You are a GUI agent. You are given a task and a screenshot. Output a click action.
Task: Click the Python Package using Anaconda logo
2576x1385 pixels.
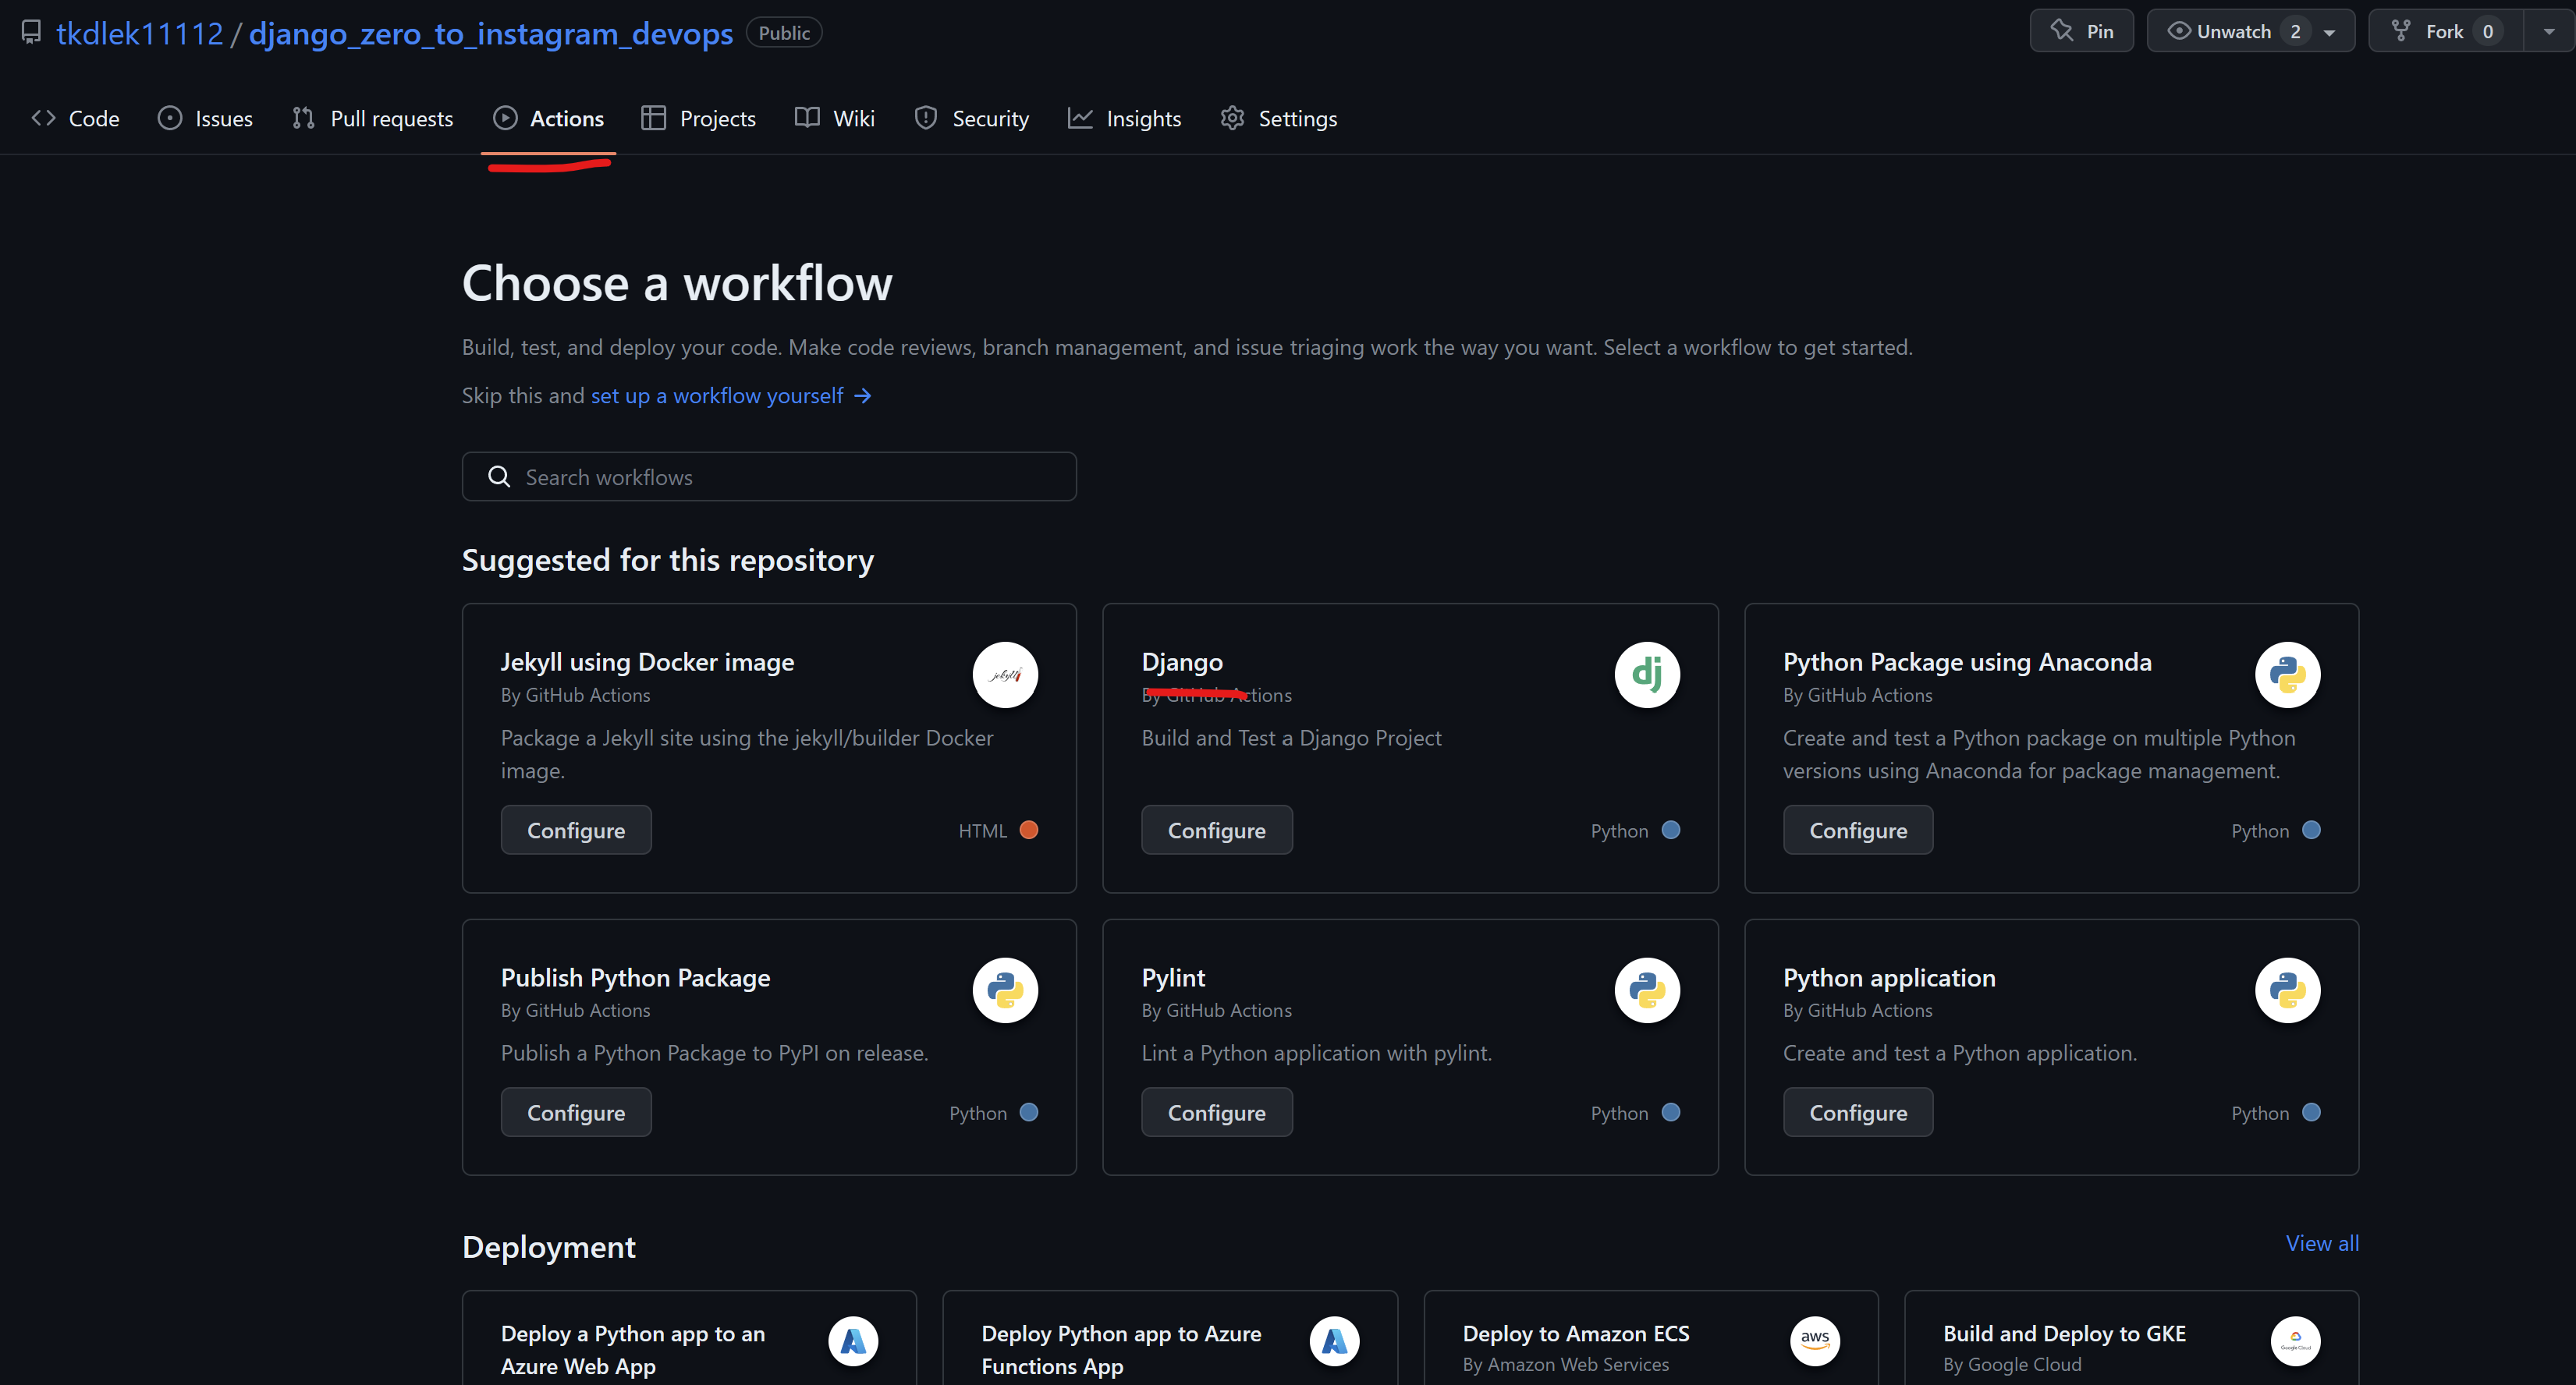pos(2287,675)
